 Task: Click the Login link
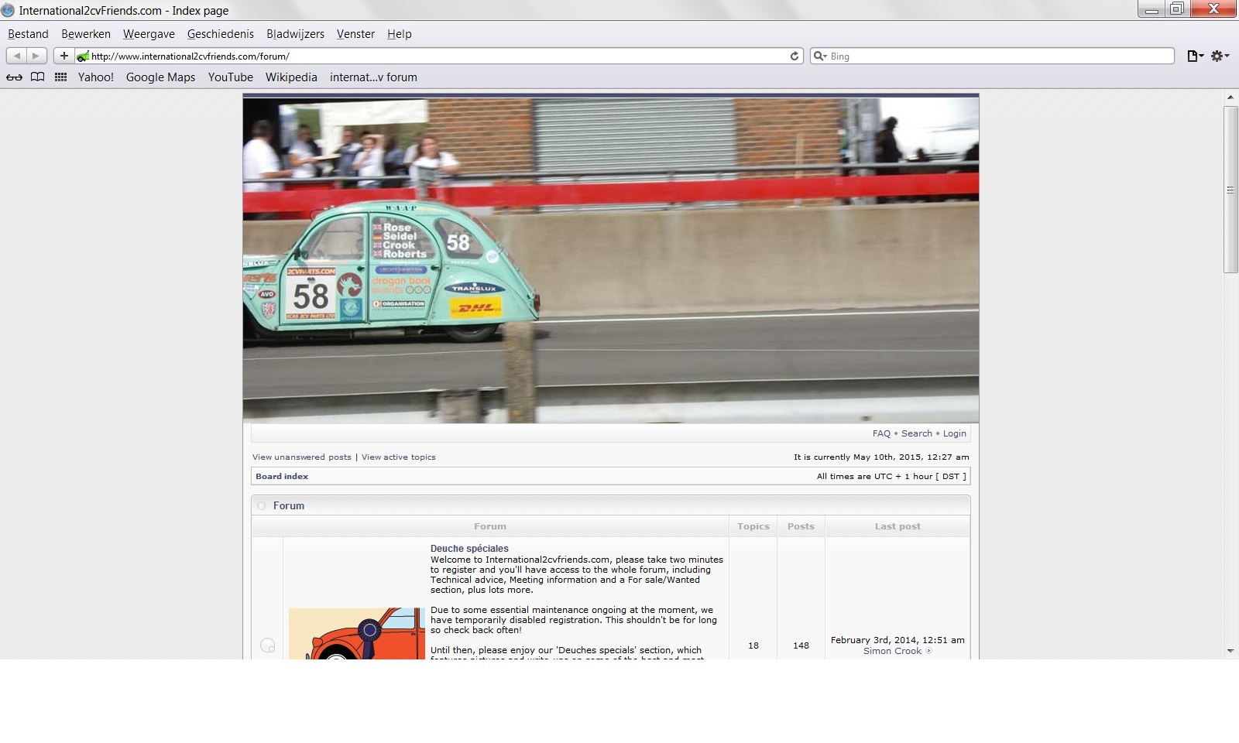click(954, 433)
